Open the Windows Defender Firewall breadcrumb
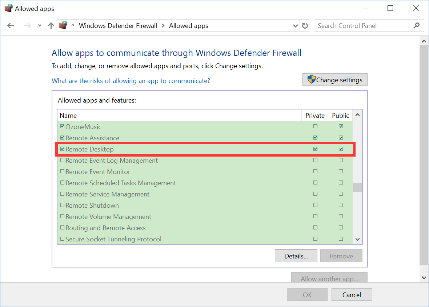429x307 pixels. click(118, 25)
